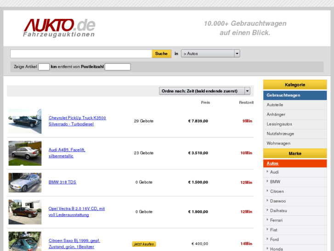The width and height of the screenshot is (334, 251).
Task: Open the Chevrolet PickUp Truck K3500 listing link
Action: click(x=77, y=121)
